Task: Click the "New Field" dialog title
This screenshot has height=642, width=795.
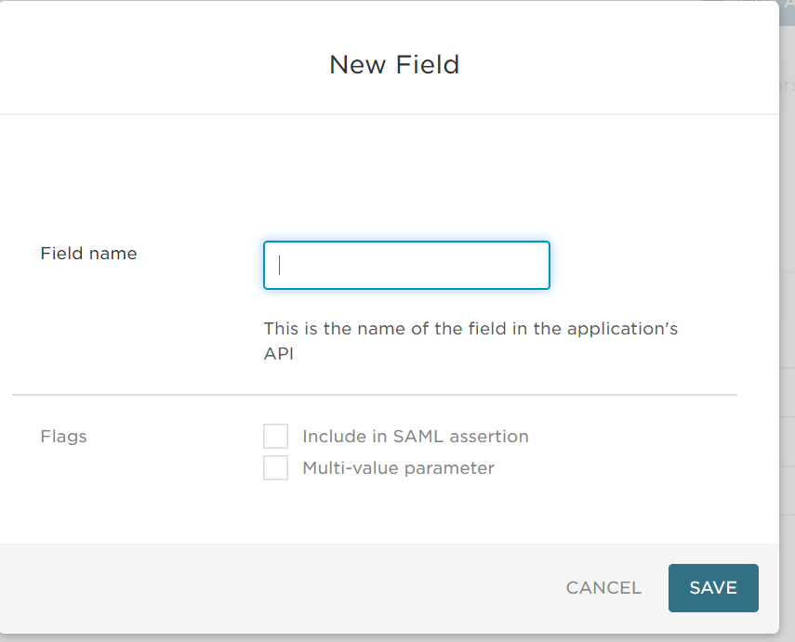Action: 394,65
